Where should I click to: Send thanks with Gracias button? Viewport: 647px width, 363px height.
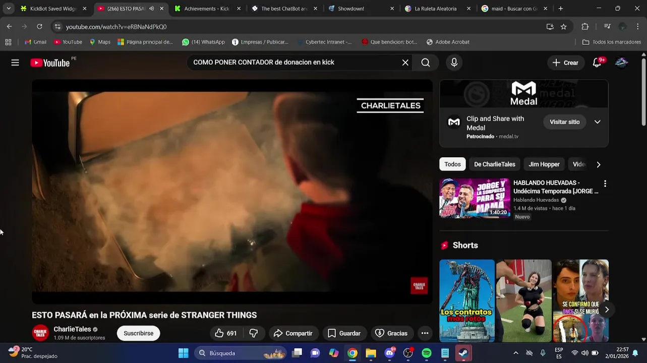pyautogui.click(x=391, y=333)
